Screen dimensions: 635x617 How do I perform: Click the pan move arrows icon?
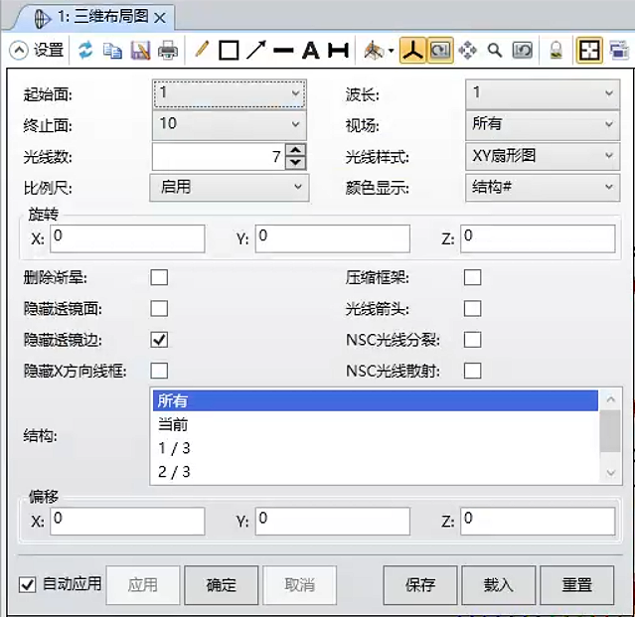point(467,51)
